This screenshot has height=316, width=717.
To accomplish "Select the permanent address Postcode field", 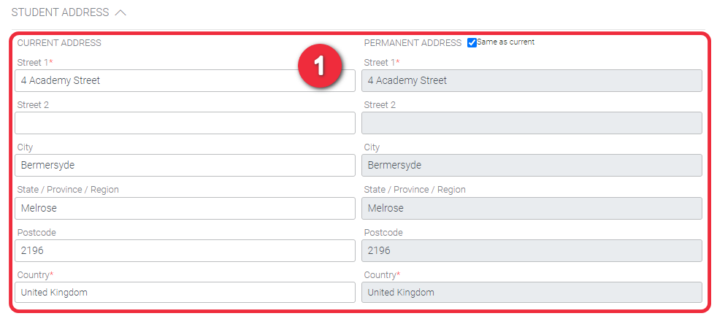I will click(x=532, y=250).
